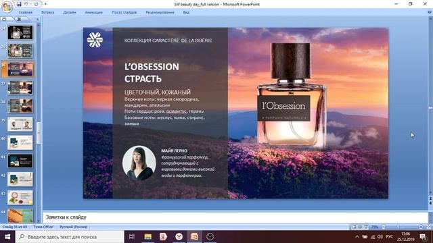433x243 pixels.
Task: Open Yandex app with red Я icon
Action: (163, 237)
